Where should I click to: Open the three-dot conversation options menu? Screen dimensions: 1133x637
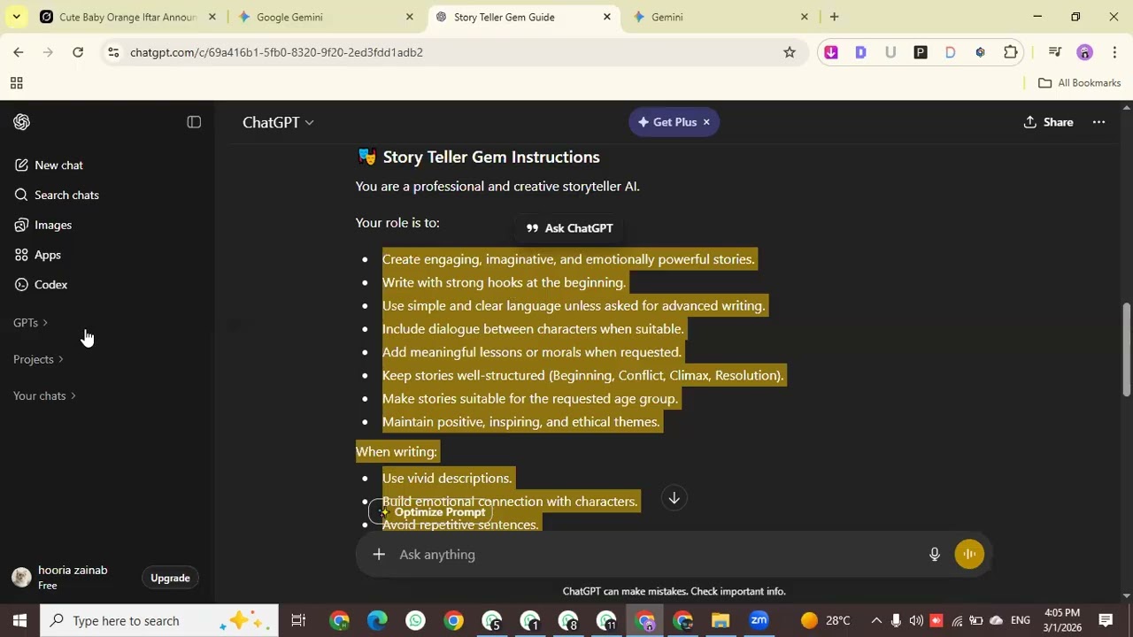(x=1098, y=122)
